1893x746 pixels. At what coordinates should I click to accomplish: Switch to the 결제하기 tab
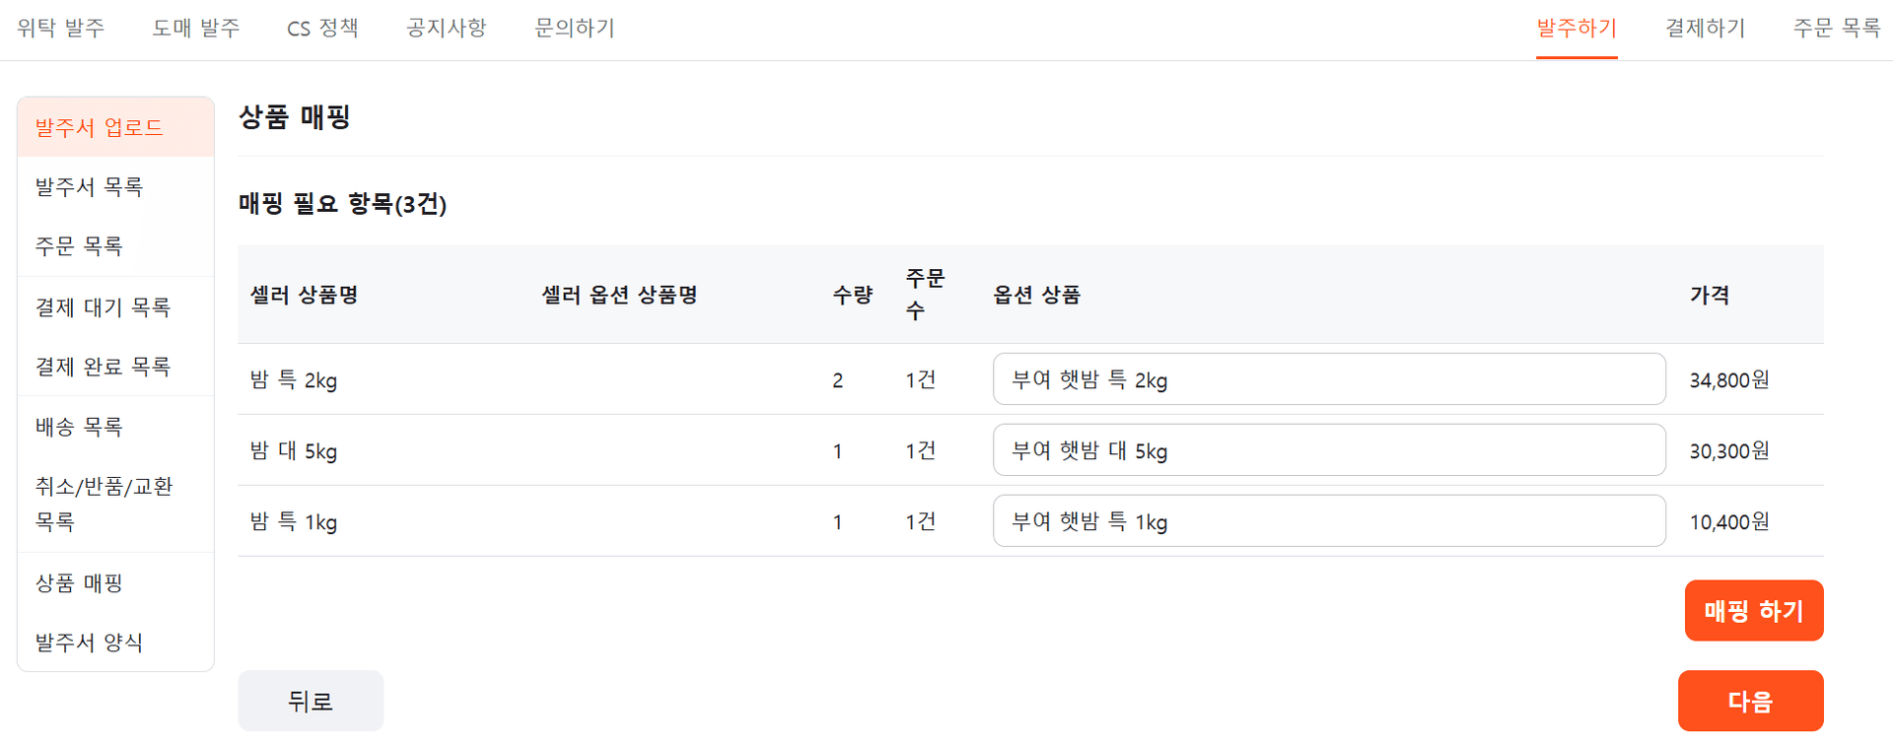coord(1704,29)
